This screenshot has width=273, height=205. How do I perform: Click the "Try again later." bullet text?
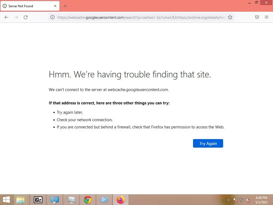[70, 112]
